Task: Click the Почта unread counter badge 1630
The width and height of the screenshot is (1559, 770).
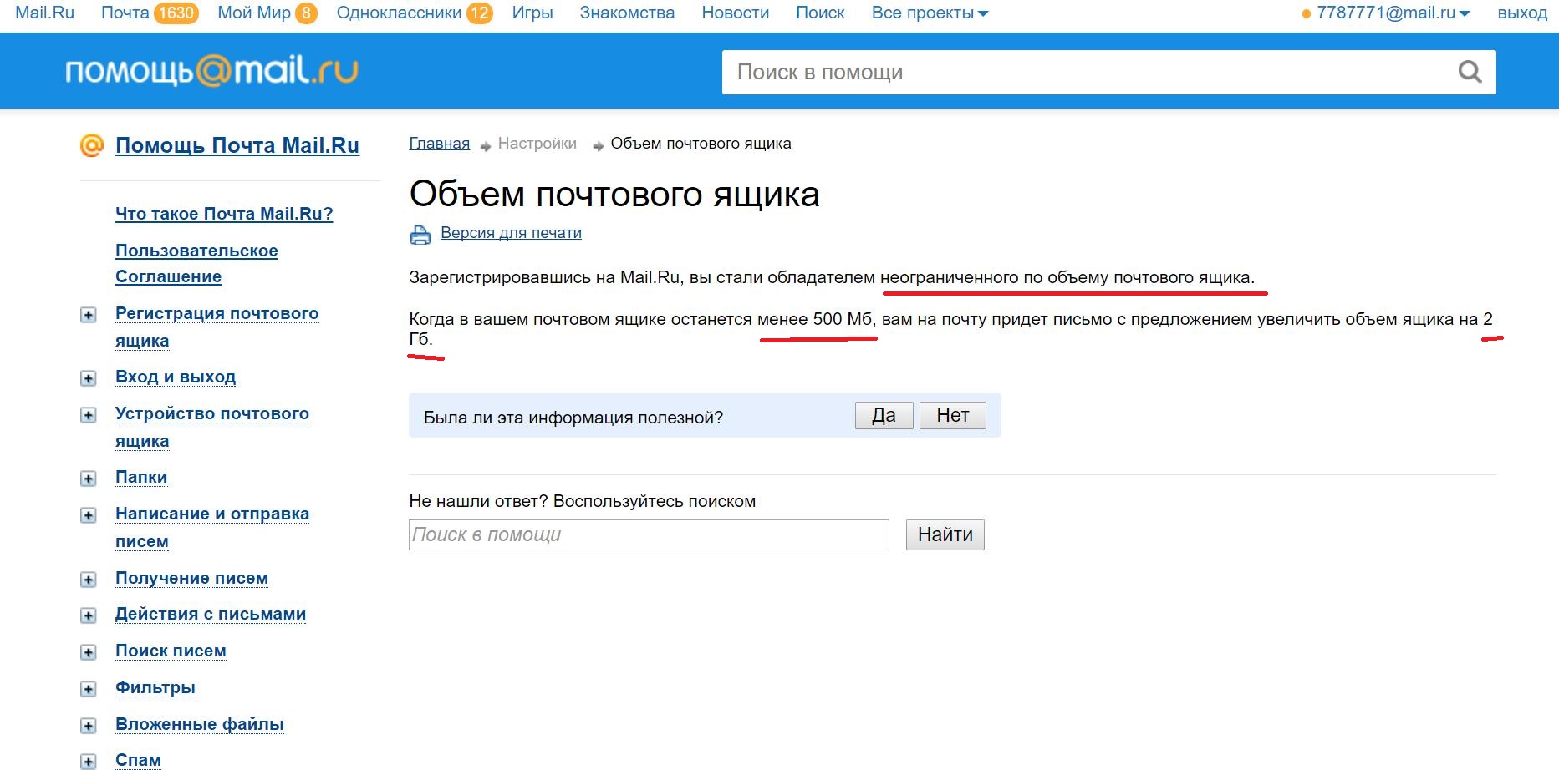Action: coord(176,13)
